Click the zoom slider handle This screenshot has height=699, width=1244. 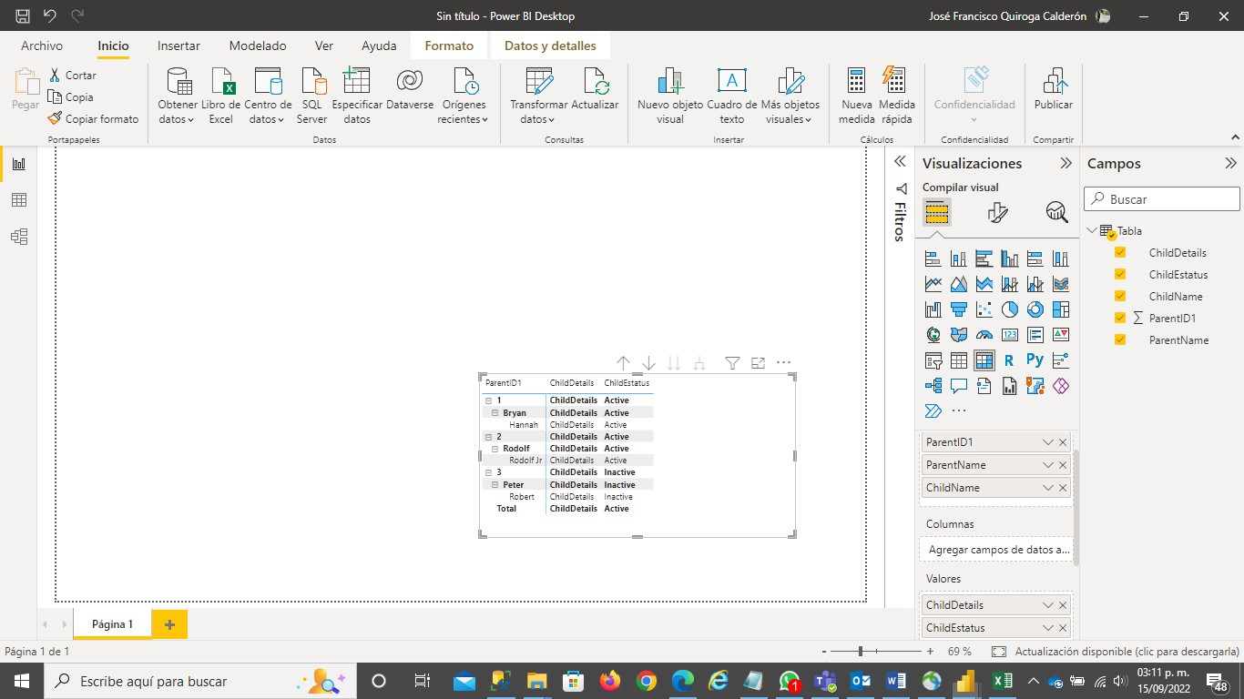pyautogui.click(x=861, y=652)
